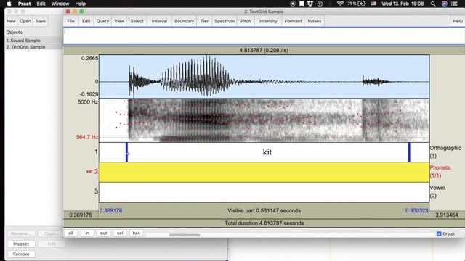Open the File menu in TextGrid editor
This screenshot has width=465, height=261.
point(70,21)
